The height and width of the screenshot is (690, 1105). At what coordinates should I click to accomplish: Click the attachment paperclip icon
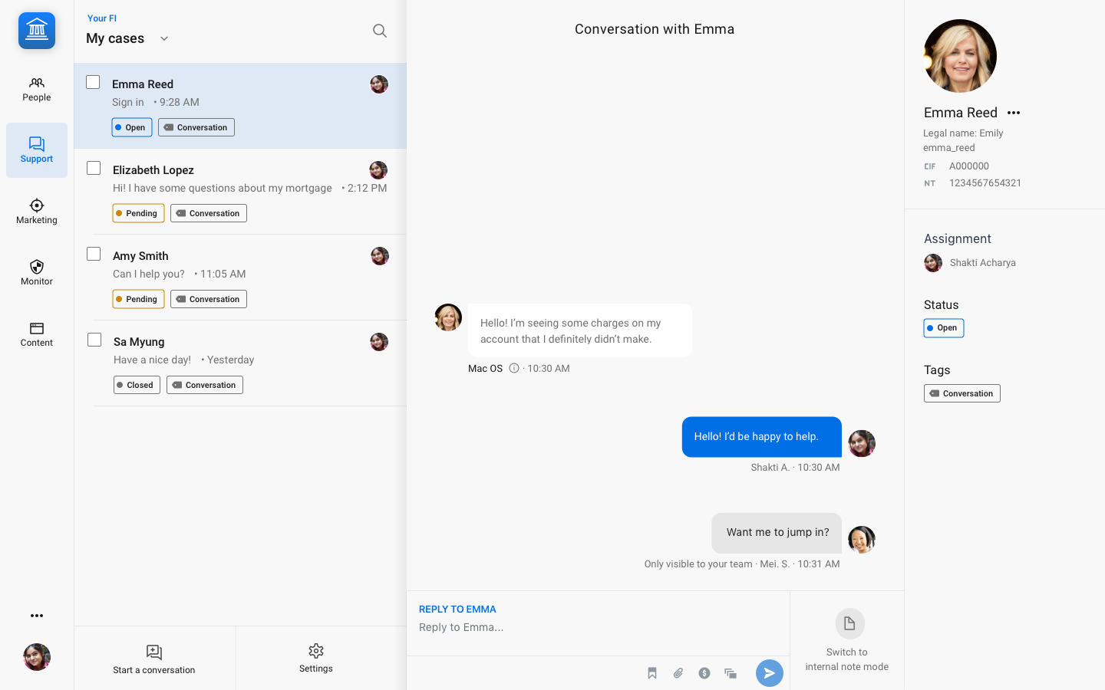click(678, 673)
